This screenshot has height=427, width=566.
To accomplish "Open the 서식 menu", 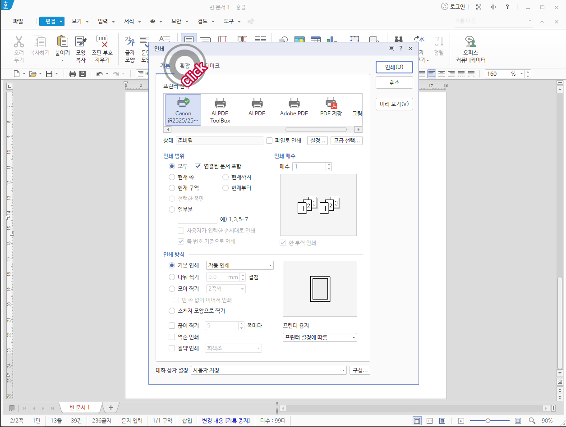I will tap(129, 21).
